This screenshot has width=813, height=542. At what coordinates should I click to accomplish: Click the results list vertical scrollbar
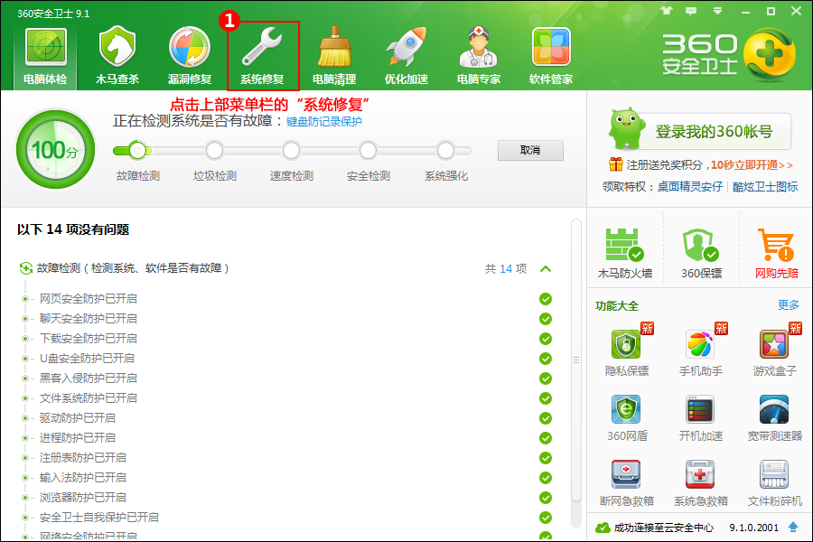[575, 360]
